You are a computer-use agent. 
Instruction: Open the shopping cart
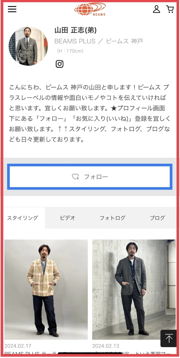pos(170,9)
